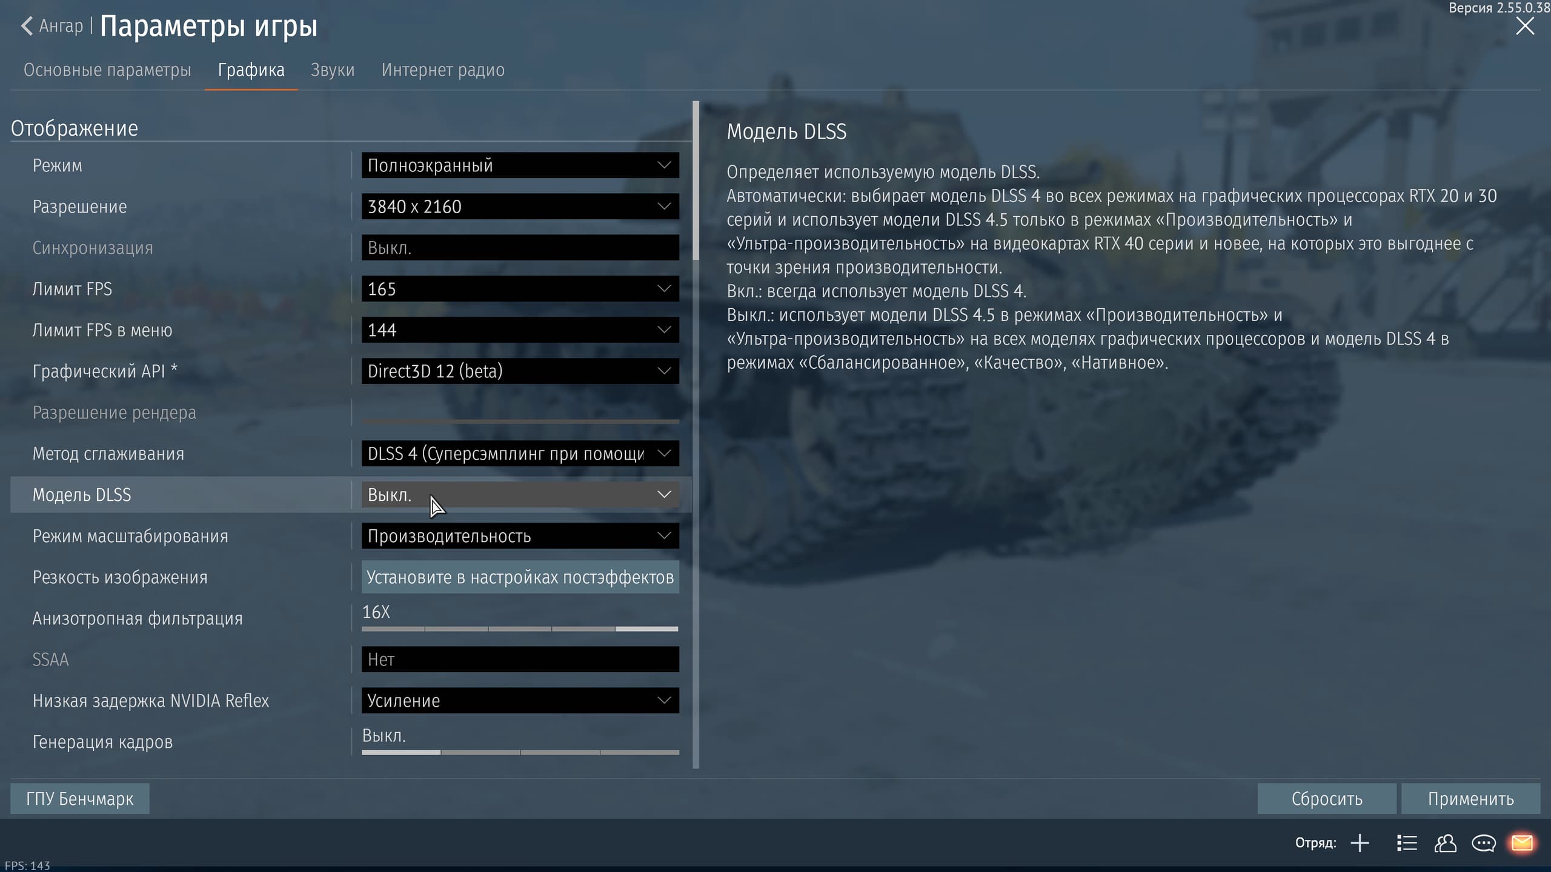
Task: Open the Разрешение dropdown 3840 x 2160
Action: 520,206
